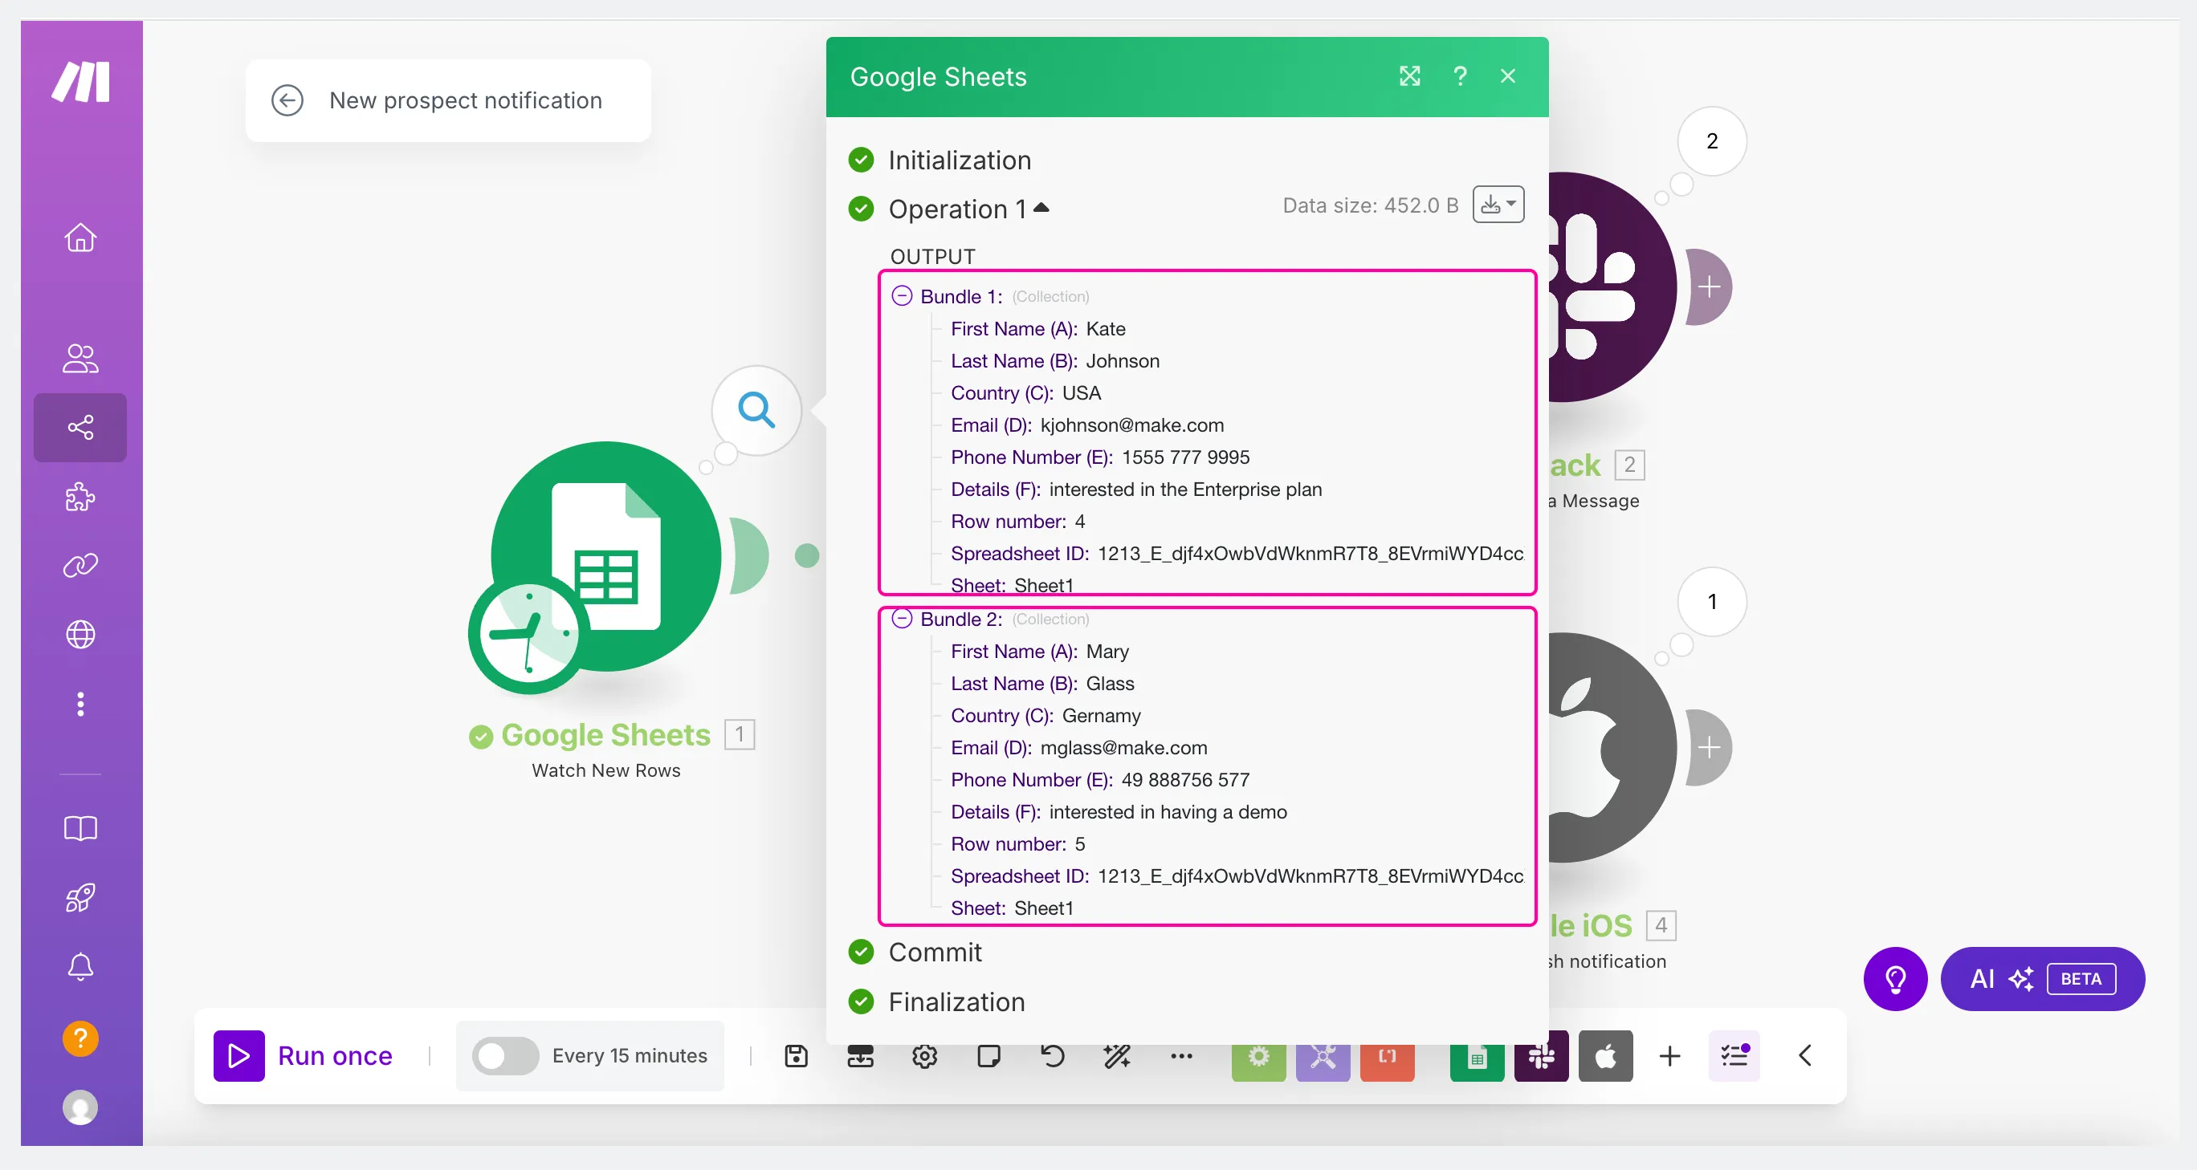Add module after Slack with plus handle

click(1708, 287)
